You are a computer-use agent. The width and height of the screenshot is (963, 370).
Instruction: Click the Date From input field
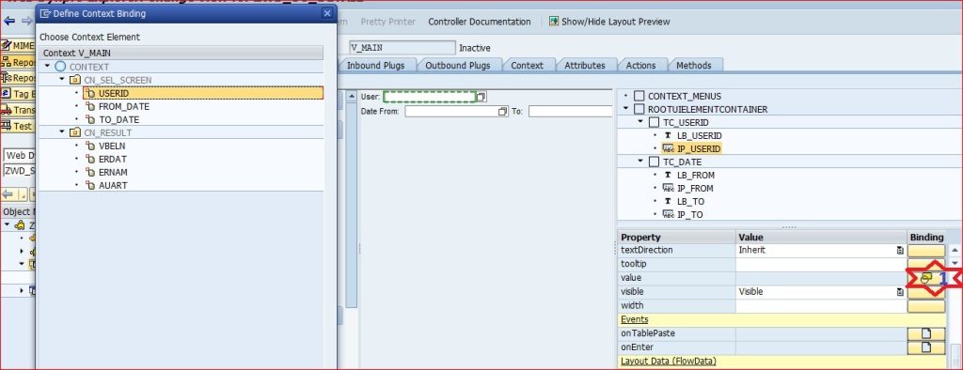click(x=451, y=112)
